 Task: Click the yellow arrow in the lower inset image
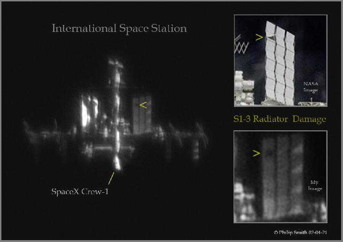[x=256, y=153]
